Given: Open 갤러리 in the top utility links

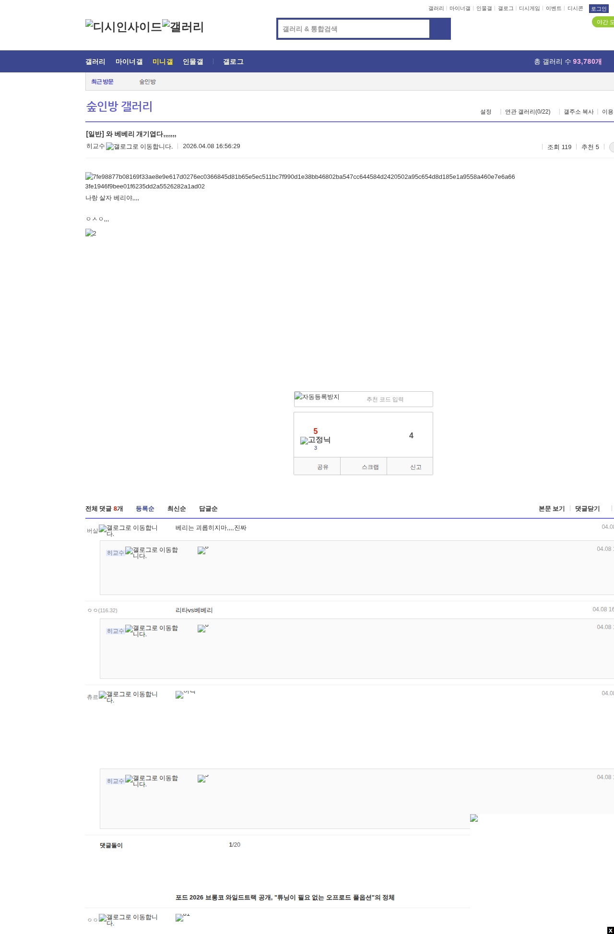Looking at the screenshot, I should (436, 9).
